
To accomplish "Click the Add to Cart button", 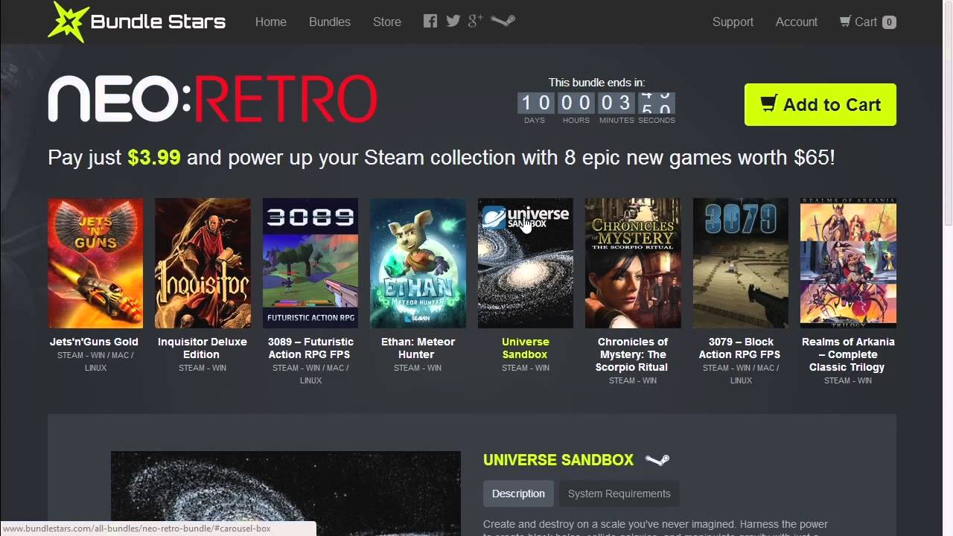I will point(820,104).
